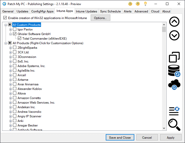Click the down arrow circle icon
Viewport: 185px width, 143px height.
pyautogui.click(x=174, y=36)
